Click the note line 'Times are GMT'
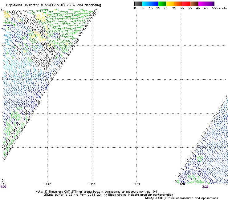 [59, 192]
